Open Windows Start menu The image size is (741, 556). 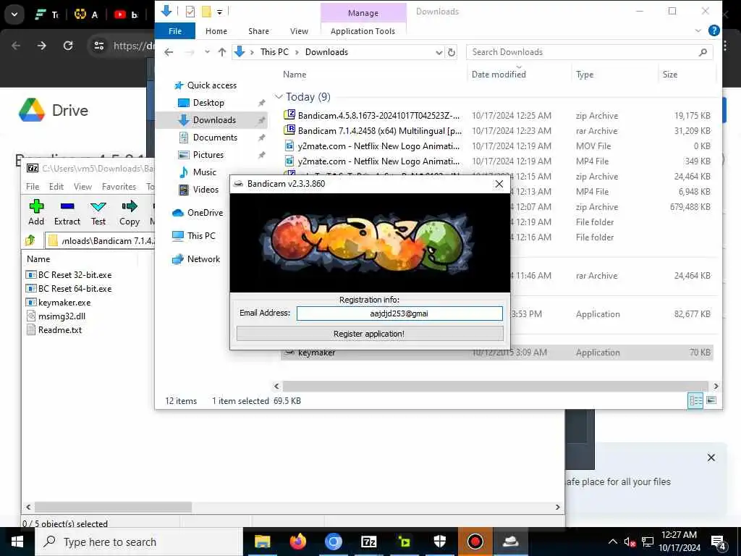click(x=17, y=542)
